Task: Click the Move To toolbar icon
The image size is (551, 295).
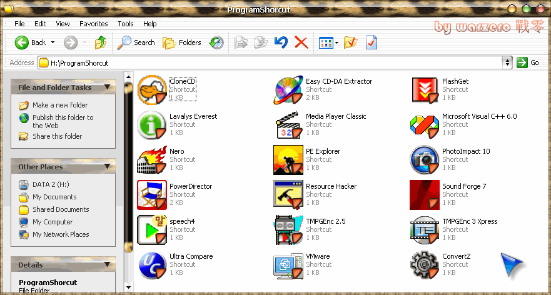Action: click(241, 42)
